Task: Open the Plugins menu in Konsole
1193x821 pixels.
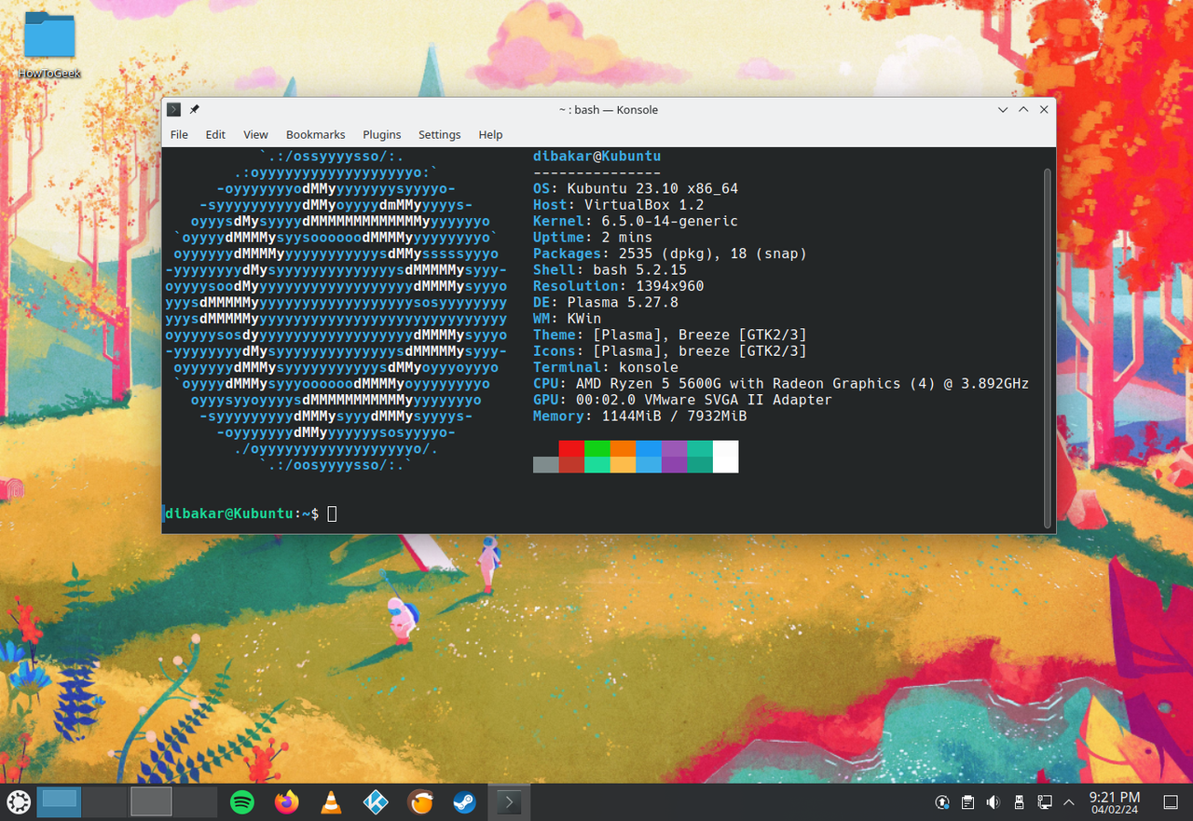Action: 381,134
